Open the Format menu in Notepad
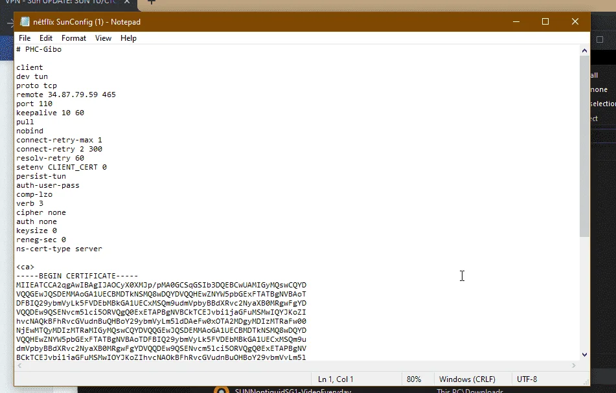Viewport: 616px width, 393px height. pos(73,38)
